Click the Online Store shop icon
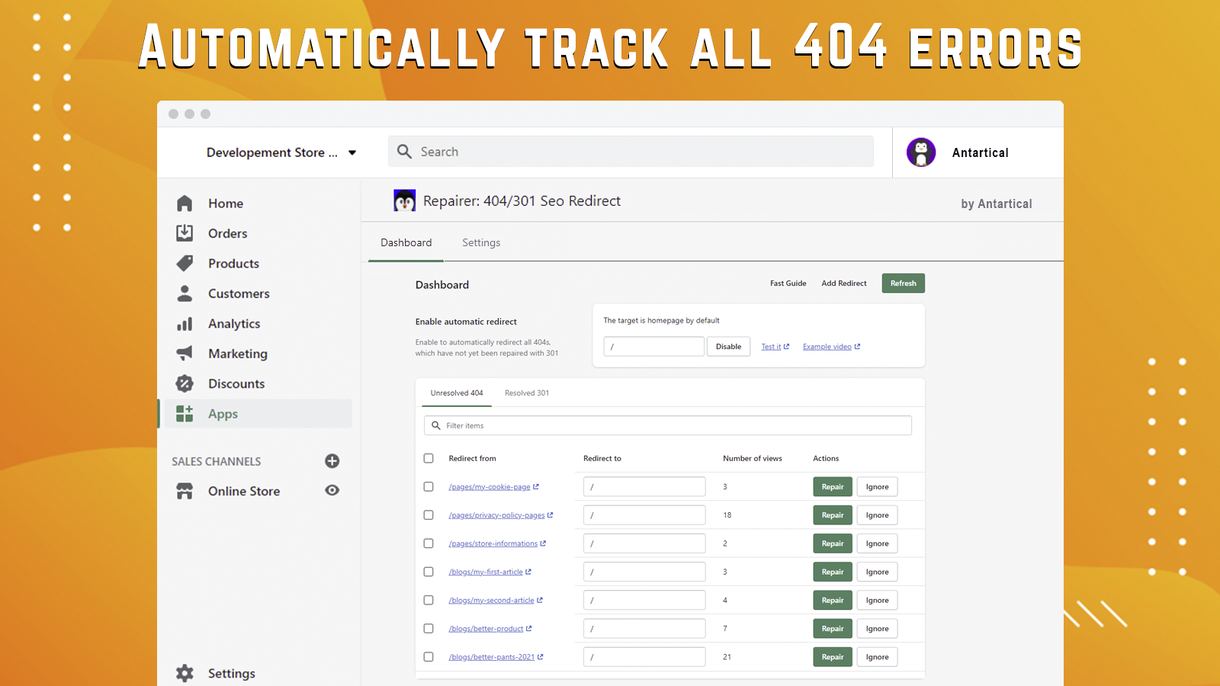 click(x=185, y=491)
